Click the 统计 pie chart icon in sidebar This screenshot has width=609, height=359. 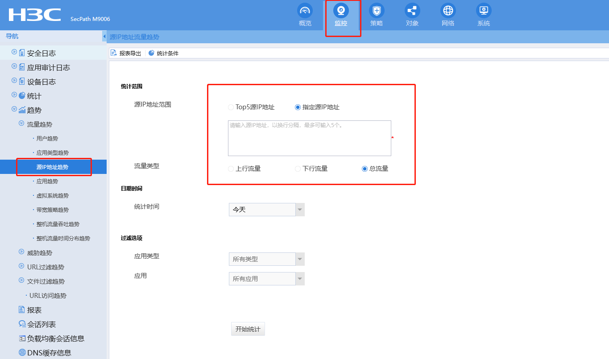tap(22, 95)
